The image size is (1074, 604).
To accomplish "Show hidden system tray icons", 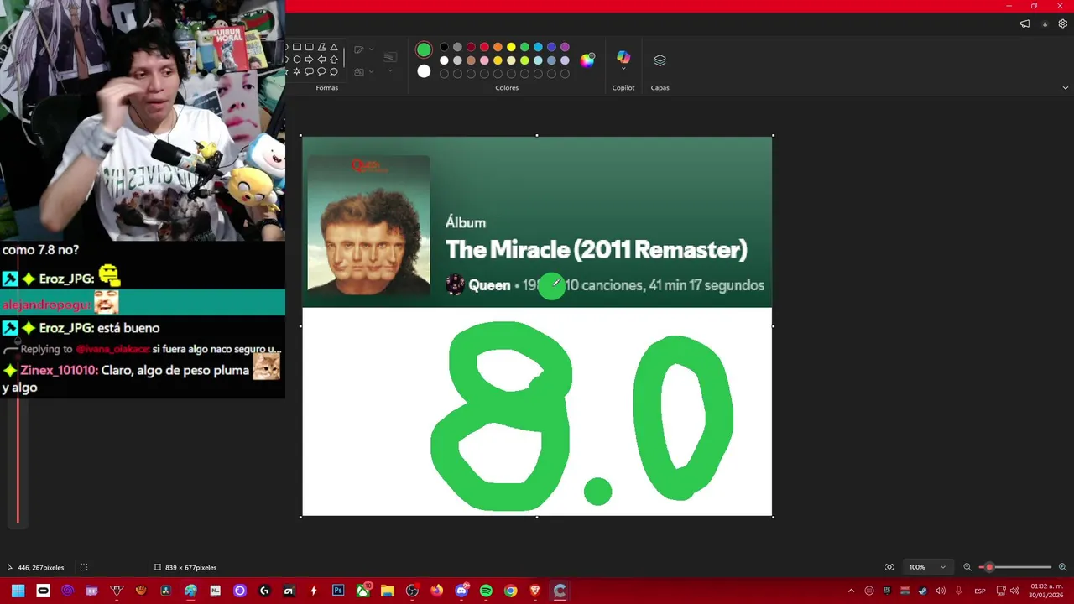I will pyautogui.click(x=851, y=591).
